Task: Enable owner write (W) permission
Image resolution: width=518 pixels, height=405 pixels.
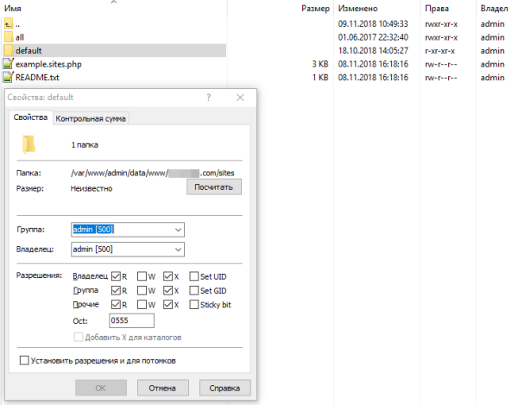Action: coord(142,276)
